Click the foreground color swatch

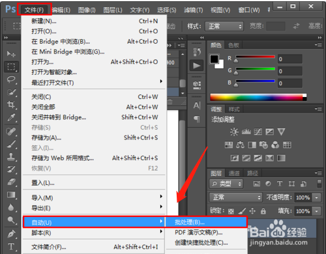[x=215, y=59]
